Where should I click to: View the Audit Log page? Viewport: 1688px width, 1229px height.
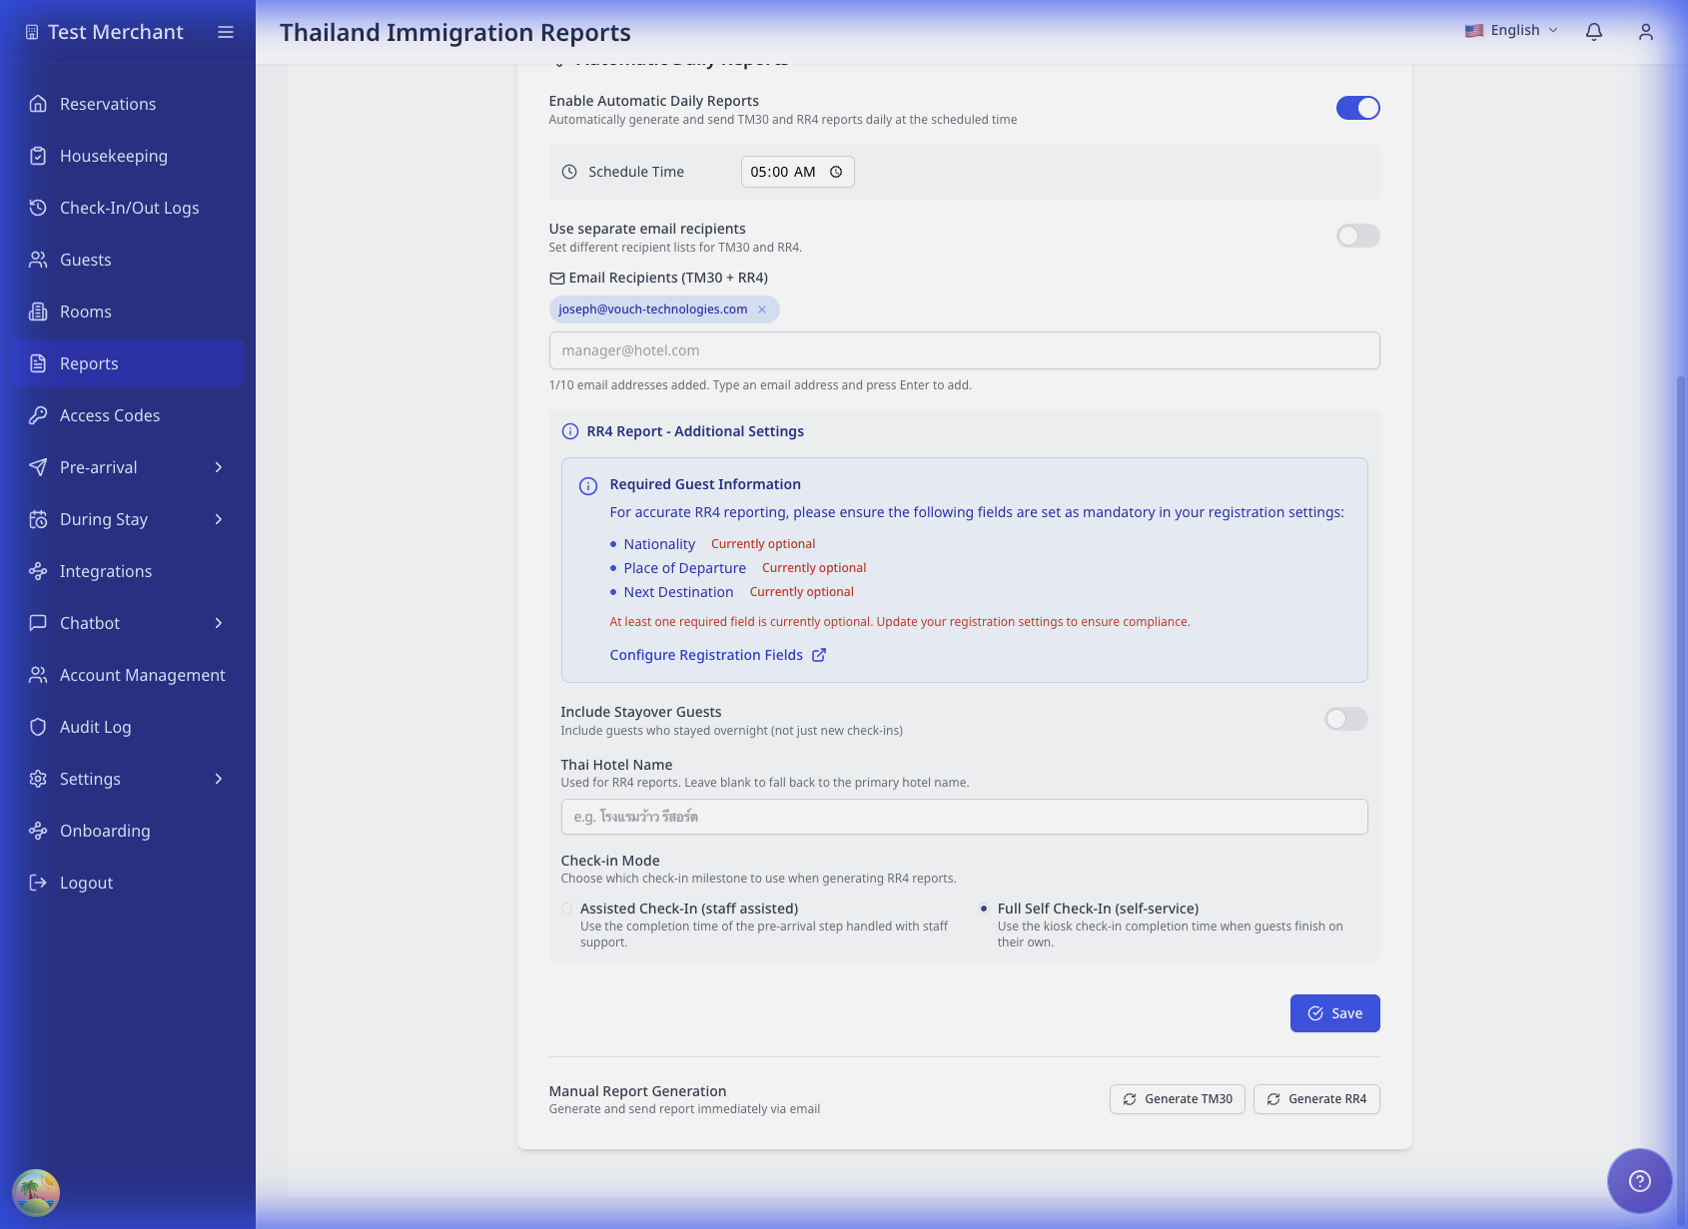pos(95,727)
